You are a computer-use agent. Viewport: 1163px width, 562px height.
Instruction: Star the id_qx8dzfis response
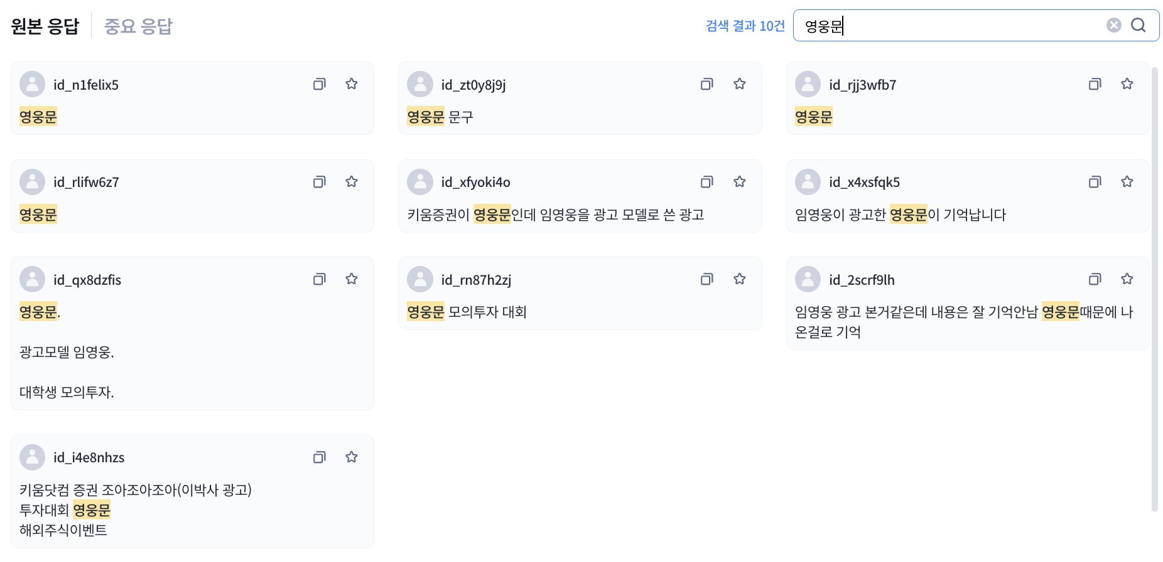pyautogui.click(x=352, y=279)
